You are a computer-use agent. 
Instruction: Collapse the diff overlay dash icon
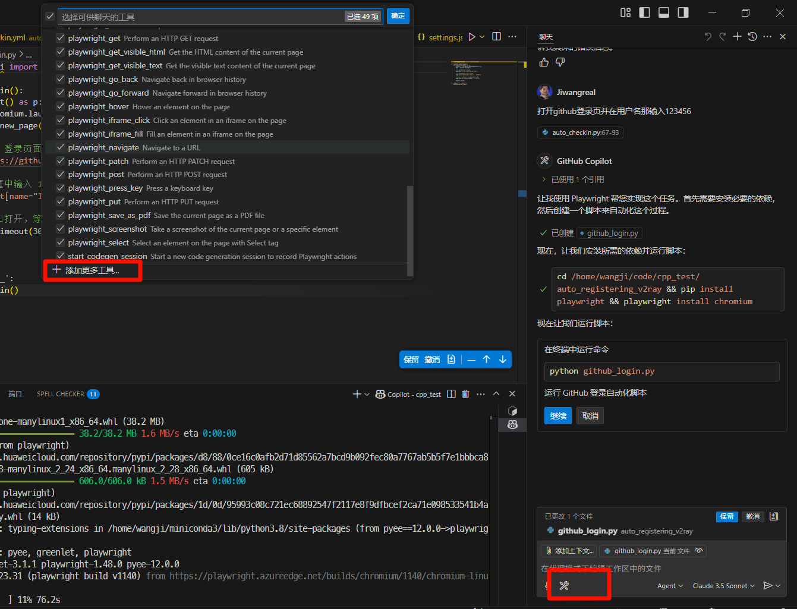click(x=471, y=359)
